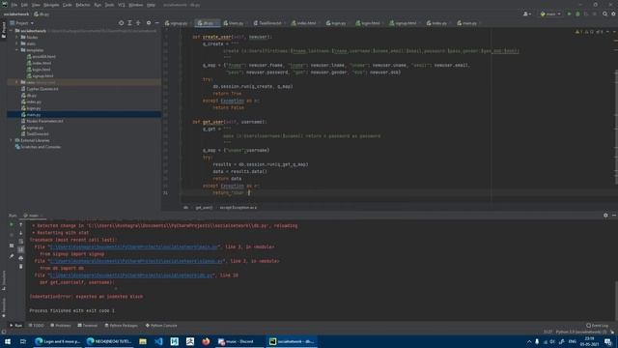
Task: Click the green Run button in toolbar
Action: click(569, 14)
